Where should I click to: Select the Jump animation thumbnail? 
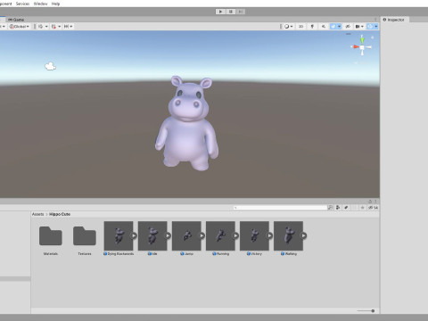tap(186, 235)
